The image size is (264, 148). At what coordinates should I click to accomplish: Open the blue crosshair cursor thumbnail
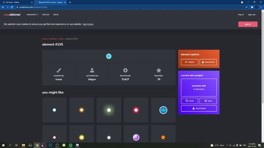click(x=163, y=110)
